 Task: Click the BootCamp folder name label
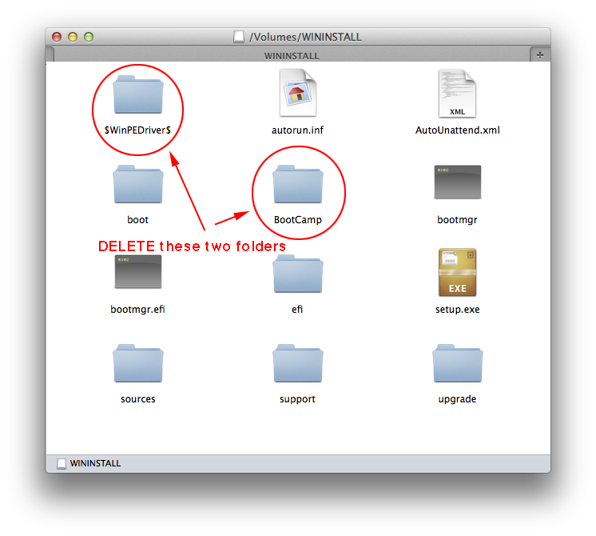[x=298, y=220]
